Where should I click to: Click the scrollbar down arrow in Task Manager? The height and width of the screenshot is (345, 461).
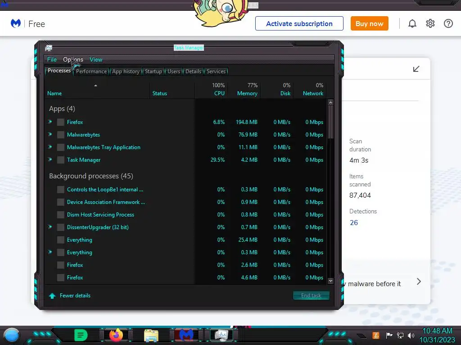pos(331,281)
